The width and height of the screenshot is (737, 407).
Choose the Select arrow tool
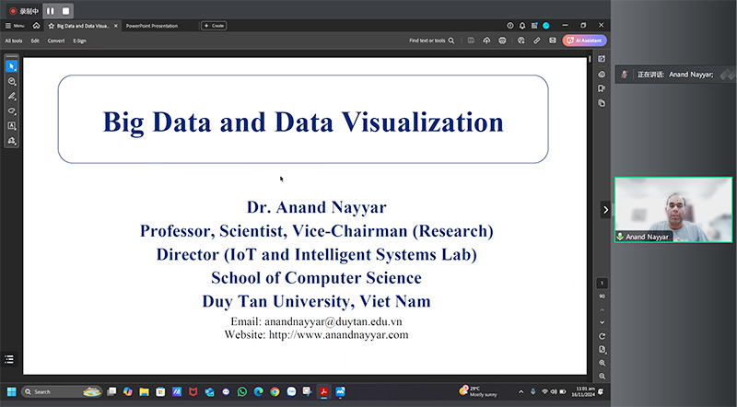(12, 66)
